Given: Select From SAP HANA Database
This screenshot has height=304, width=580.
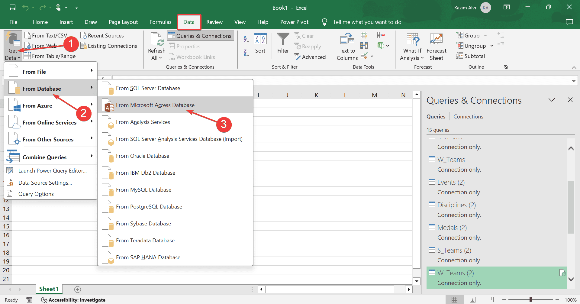Looking at the screenshot, I should 175,257.
